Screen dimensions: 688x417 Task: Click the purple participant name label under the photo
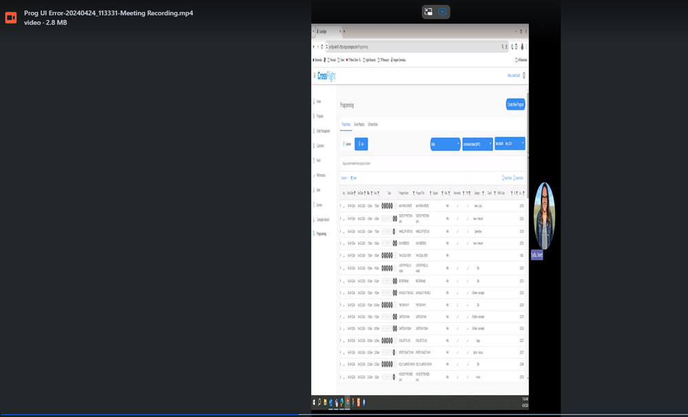(537, 255)
